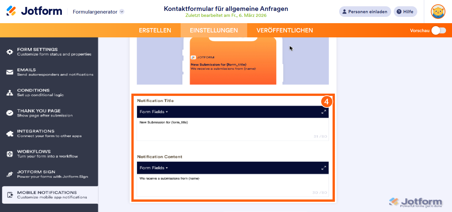Click the Personen einladen button
Viewport: 452px width, 212px height.
pos(365,11)
